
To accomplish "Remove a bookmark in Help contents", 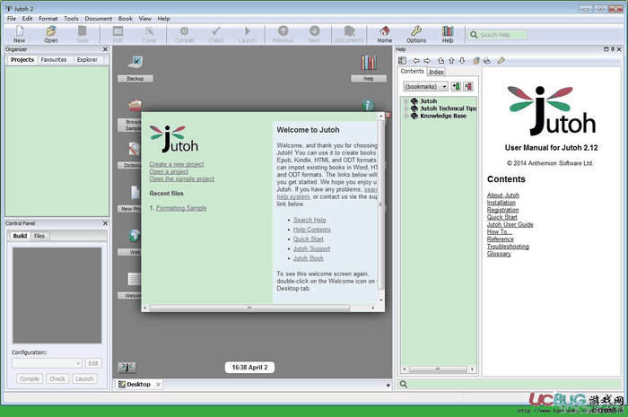I will pyautogui.click(x=467, y=86).
